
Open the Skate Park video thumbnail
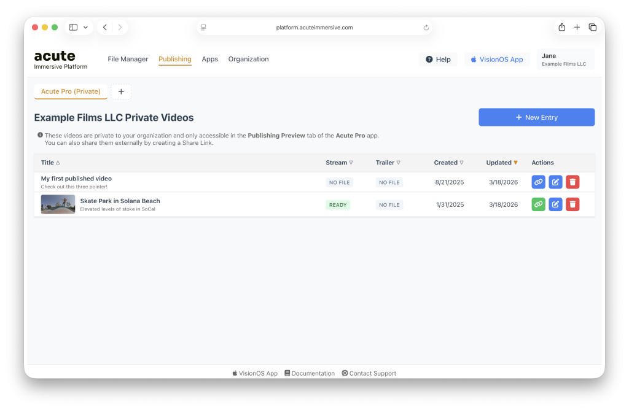(x=58, y=204)
